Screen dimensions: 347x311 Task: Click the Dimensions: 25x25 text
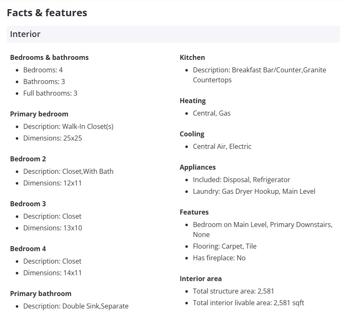tap(52, 138)
